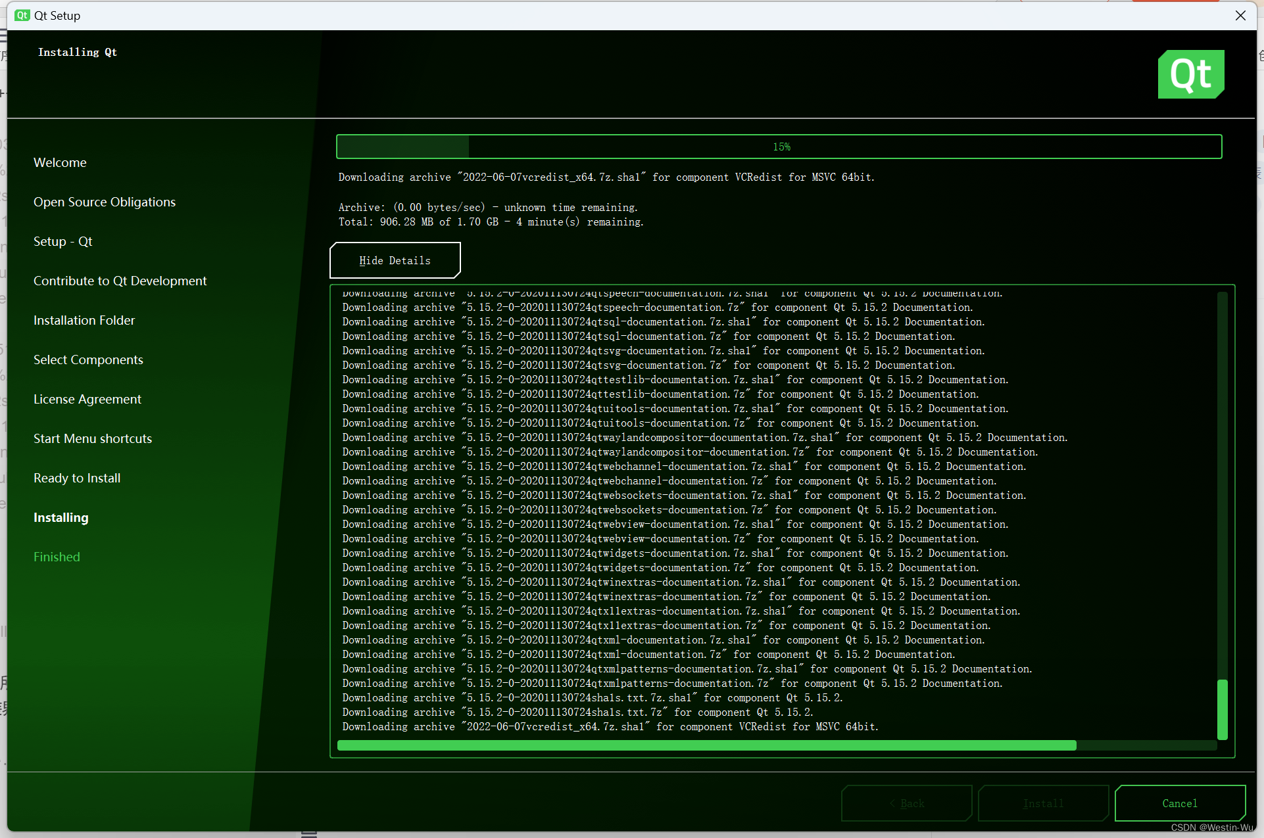The width and height of the screenshot is (1264, 838).
Task: Click the Total 906.28 MB of 1.70 GB text
Action: 491,221
